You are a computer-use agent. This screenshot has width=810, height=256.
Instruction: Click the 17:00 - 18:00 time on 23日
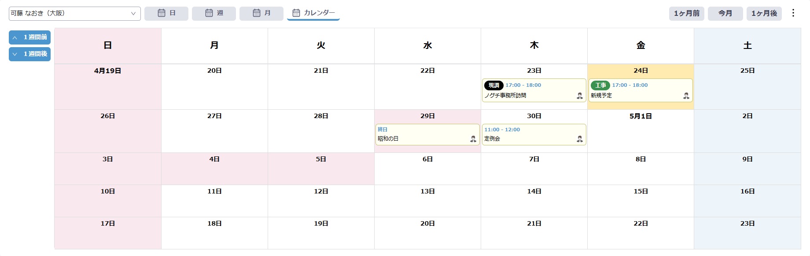click(x=523, y=85)
